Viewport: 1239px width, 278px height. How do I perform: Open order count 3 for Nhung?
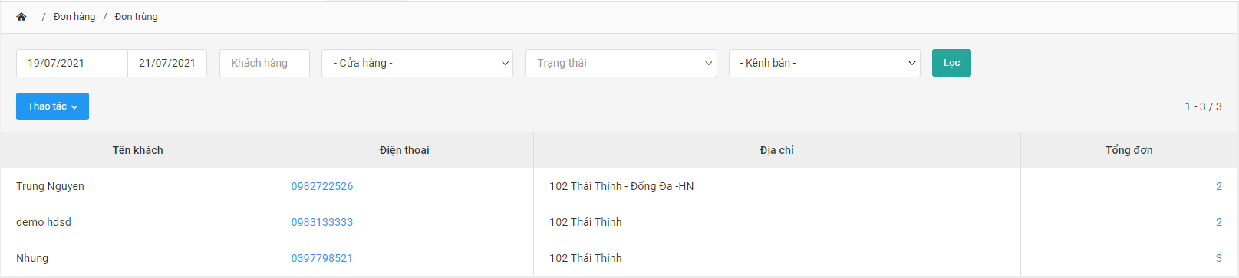coord(1218,258)
